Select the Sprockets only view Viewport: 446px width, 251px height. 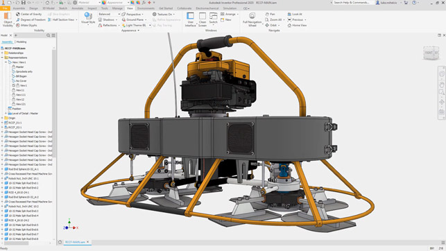tap(22, 71)
